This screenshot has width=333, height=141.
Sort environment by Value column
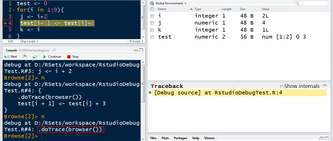(x=266, y=9)
